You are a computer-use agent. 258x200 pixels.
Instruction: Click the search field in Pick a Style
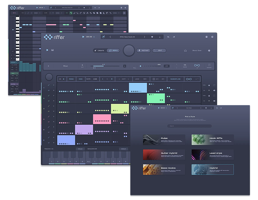[x=189, y=126]
